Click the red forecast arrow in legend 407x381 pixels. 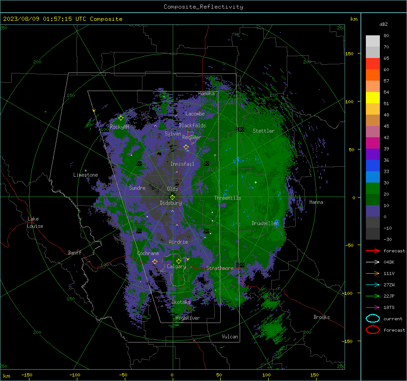point(373,251)
